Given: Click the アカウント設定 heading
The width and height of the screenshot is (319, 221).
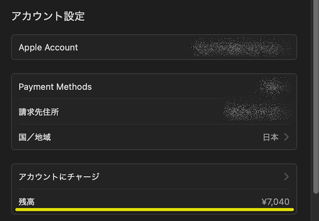Looking at the screenshot, I should pos(48,16).
